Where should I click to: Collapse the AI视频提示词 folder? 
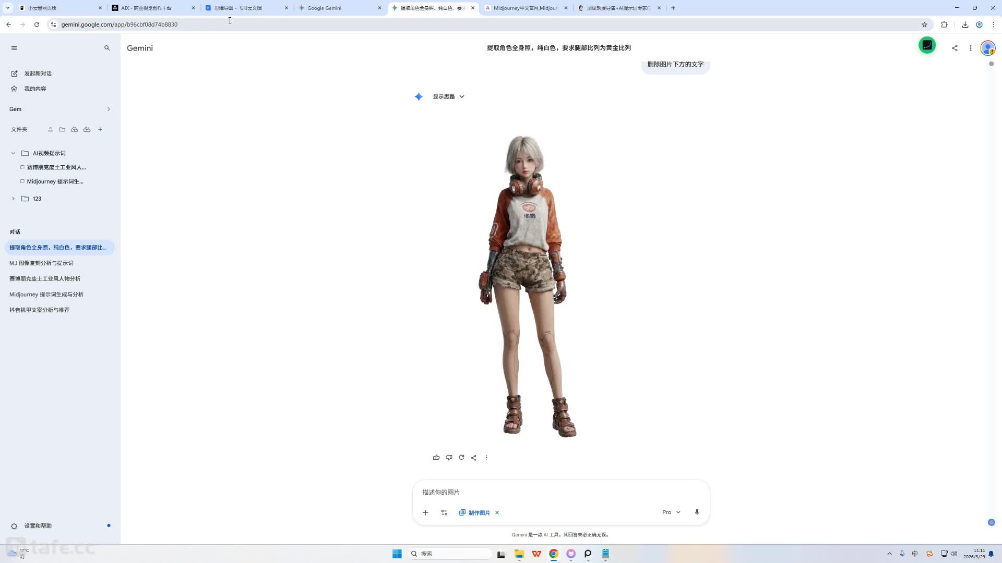[x=14, y=153]
